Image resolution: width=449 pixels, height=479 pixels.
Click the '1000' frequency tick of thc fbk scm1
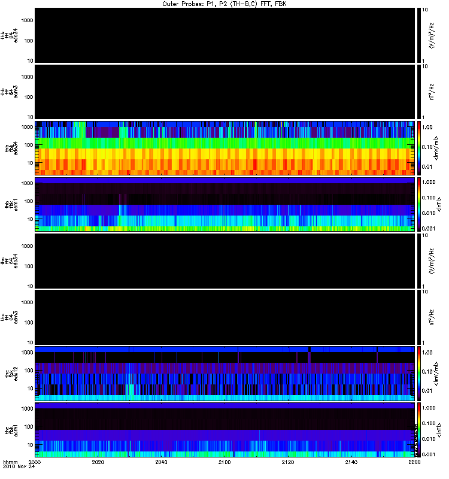27,409
